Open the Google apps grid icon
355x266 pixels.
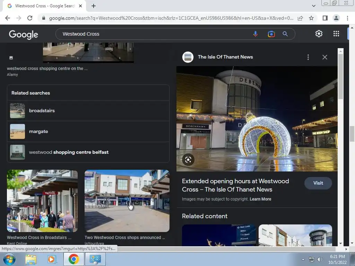[x=336, y=34]
